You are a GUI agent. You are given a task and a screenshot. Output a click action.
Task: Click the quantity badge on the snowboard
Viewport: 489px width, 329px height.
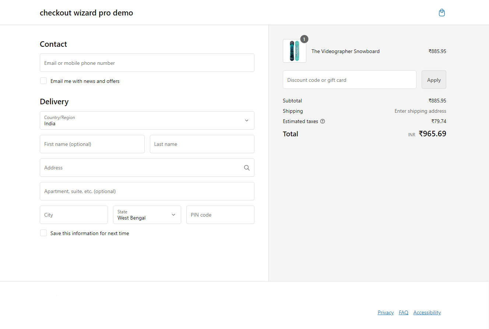click(x=304, y=39)
